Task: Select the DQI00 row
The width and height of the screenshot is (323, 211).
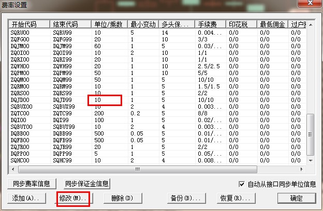Action: click(x=157, y=120)
